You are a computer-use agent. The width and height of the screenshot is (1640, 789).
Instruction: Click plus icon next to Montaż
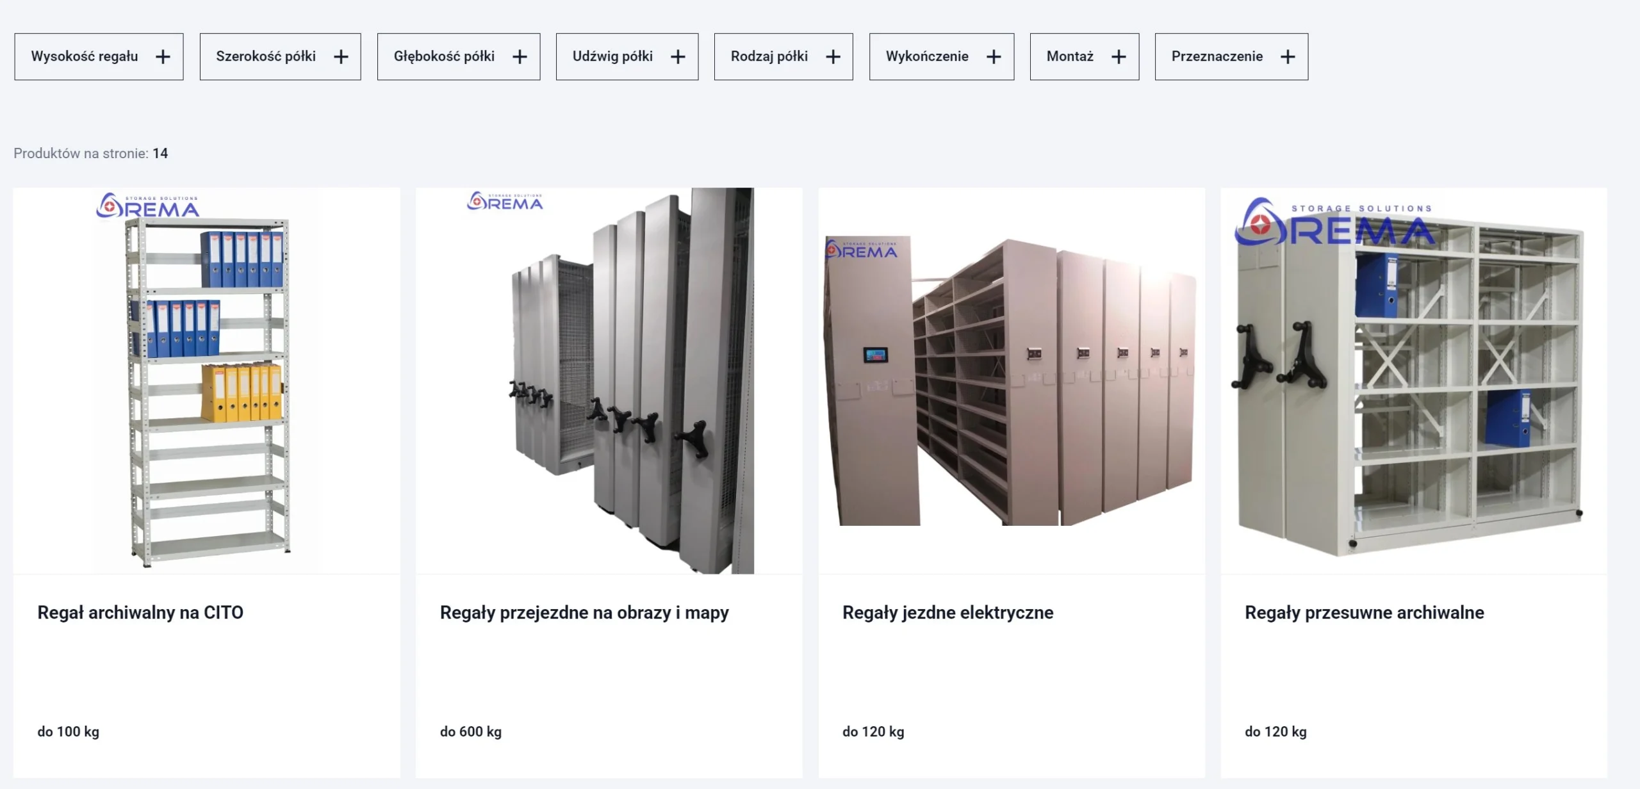coord(1119,57)
